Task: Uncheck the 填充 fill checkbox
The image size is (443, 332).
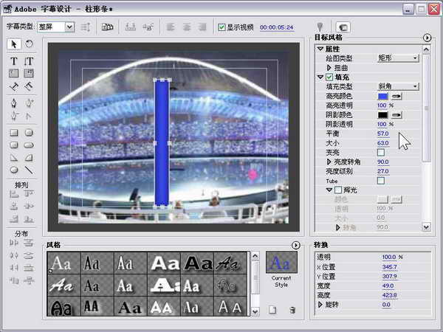Action: 320,77
